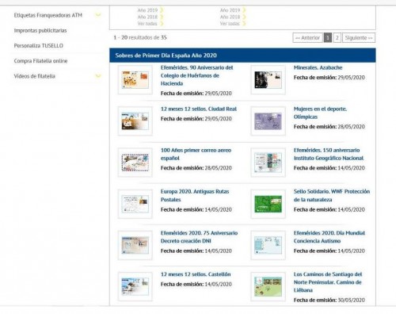The height and width of the screenshot is (314, 396).
Task: Click green WWF Sello Solidario thumbnail
Action: click(268, 204)
